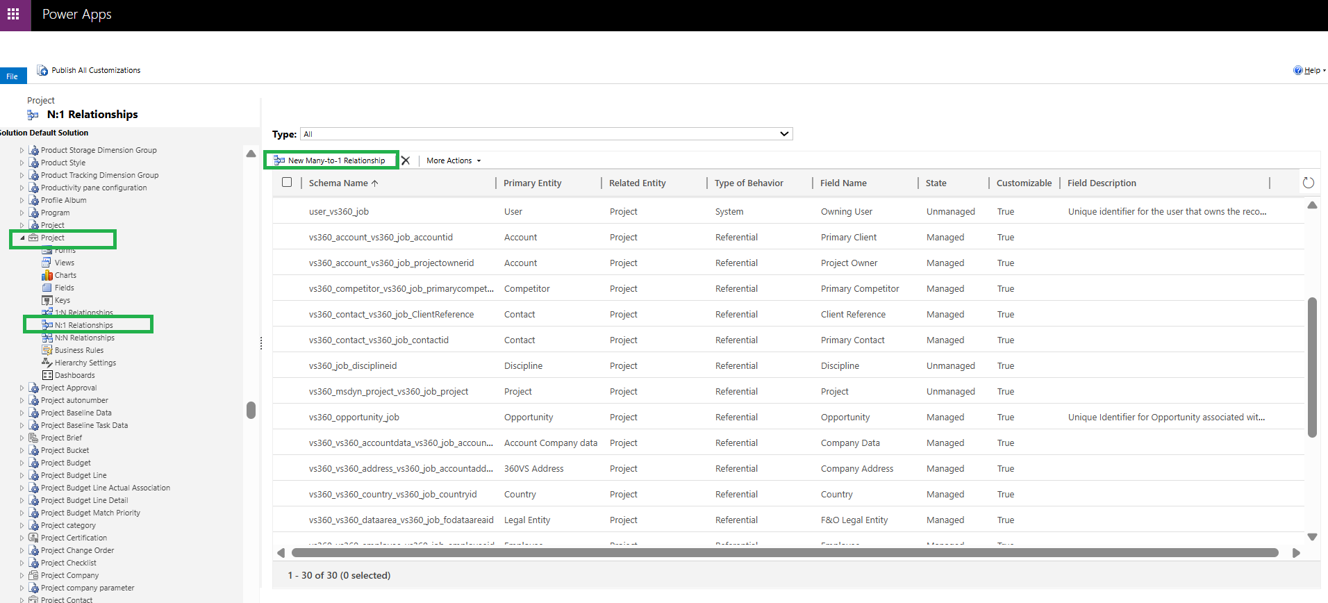Click the Profile Album entity icon

33,200
